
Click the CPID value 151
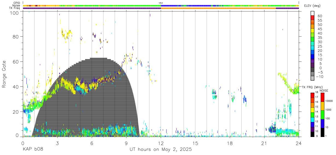(x=161, y=3)
